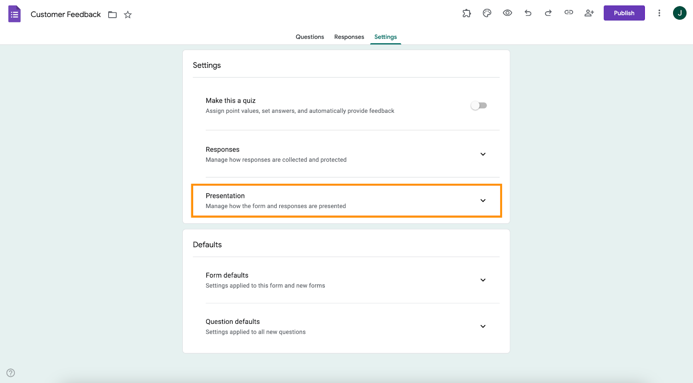This screenshot has width=693, height=383.
Task: Expand the Question defaults section
Action: pyautogui.click(x=483, y=326)
